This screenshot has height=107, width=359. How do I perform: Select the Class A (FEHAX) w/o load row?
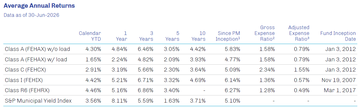click(179, 49)
